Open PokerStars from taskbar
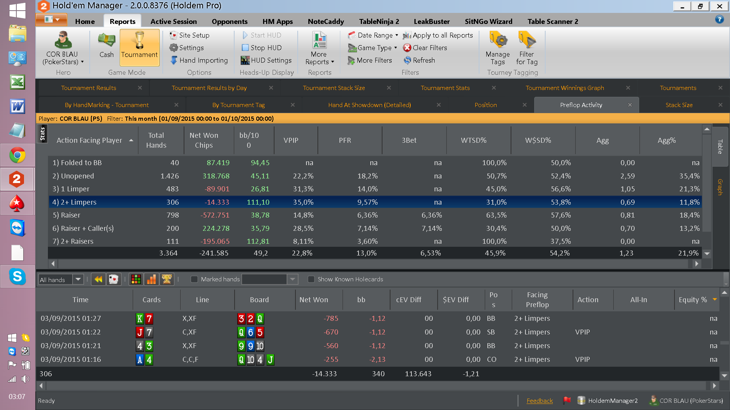Screen dimensions: 730x410 [x=17, y=204]
